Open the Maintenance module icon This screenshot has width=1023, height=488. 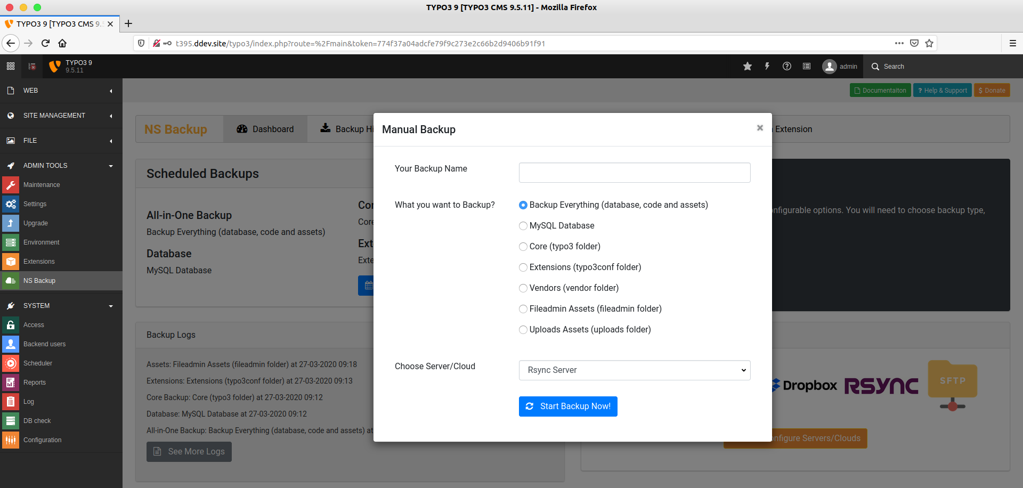click(11, 185)
